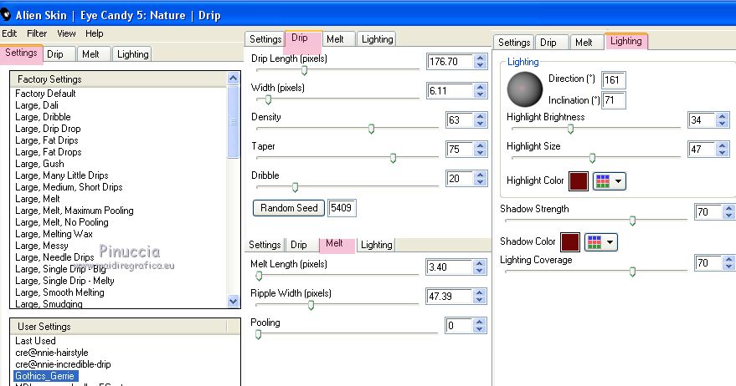This screenshot has height=386, width=736.
Task: Select Large, Melt, Maximum Pooling preset
Action: tap(75, 211)
